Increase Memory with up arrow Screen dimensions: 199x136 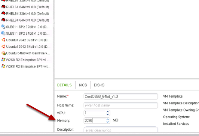coord(108,119)
